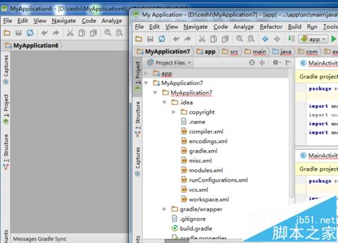Image resolution: width=338 pixels, height=243 pixels.
Task: Click Synchronize icon in MyApplication6 toolbar
Action: (30, 33)
